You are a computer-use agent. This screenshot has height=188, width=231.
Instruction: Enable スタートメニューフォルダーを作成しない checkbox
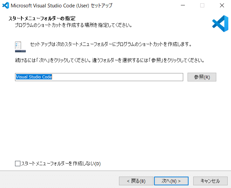(18, 164)
